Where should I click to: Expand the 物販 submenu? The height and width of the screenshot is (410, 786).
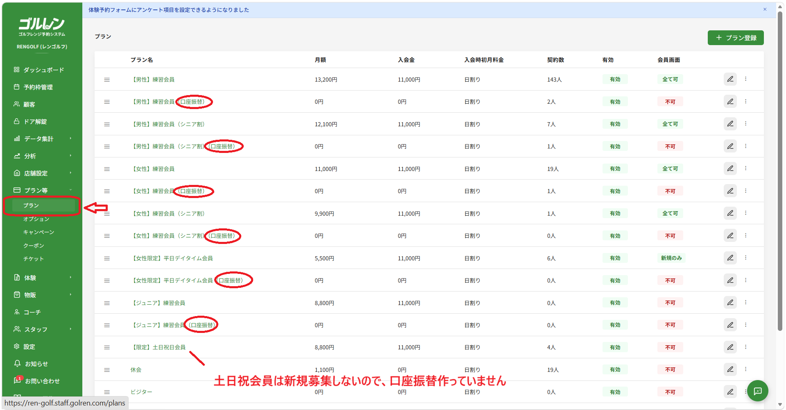coord(42,295)
